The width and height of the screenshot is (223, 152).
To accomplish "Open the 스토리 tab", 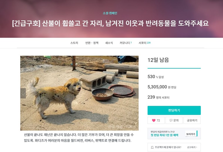I will pyautogui.click(x=74, y=43).
